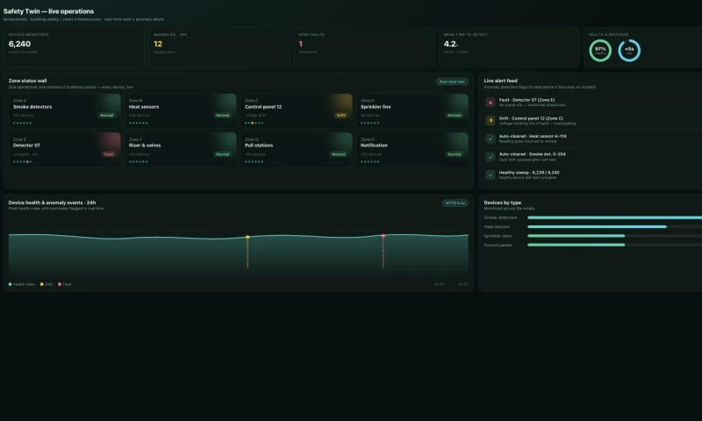Click the check icon beside Healthy sweep
This screenshot has height=421, width=702.
tap(491, 175)
